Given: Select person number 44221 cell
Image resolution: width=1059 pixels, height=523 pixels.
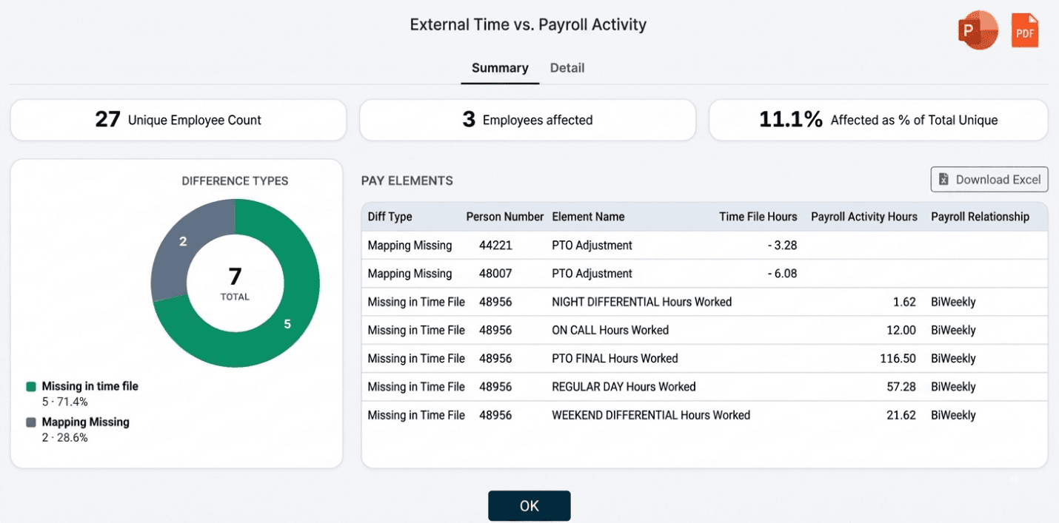Looking at the screenshot, I should (495, 245).
